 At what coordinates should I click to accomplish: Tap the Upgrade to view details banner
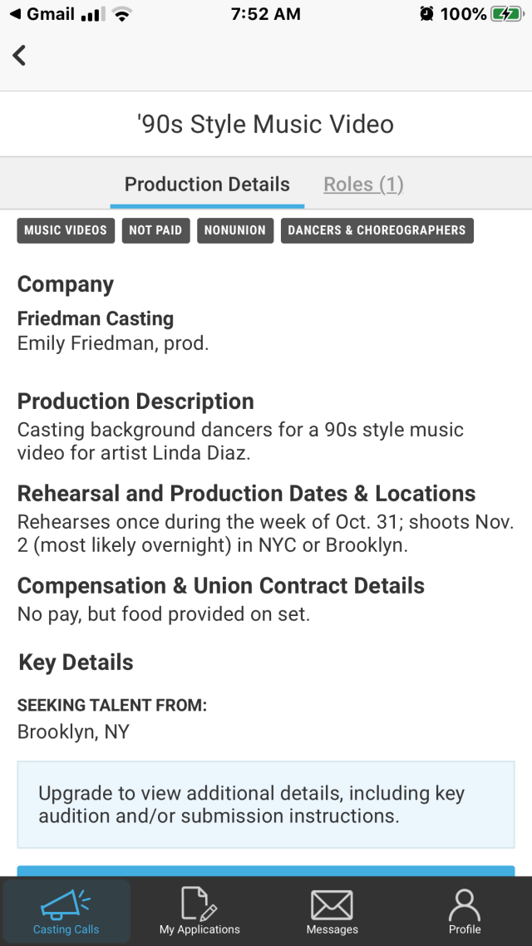pyautogui.click(x=266, y=804)
